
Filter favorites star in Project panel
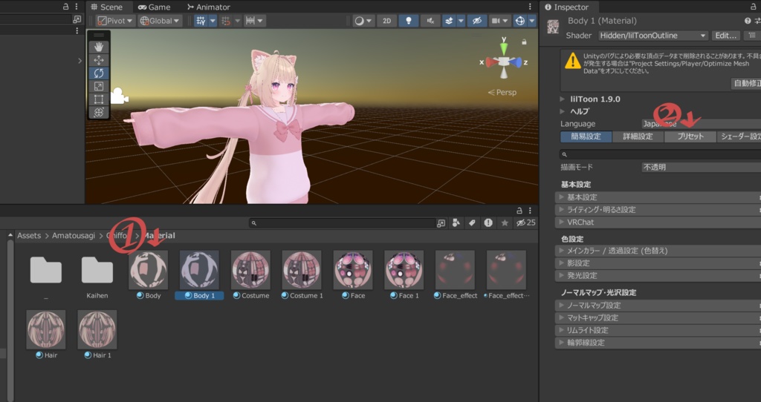(505, 223)
